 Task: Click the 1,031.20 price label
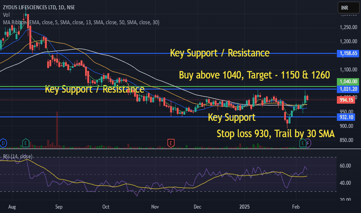[348, 89]
